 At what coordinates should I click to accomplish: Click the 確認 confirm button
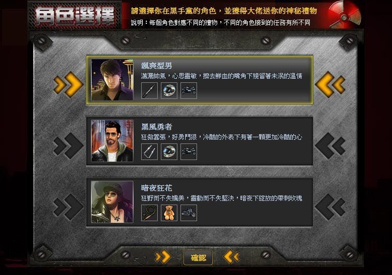click(198, 257)
